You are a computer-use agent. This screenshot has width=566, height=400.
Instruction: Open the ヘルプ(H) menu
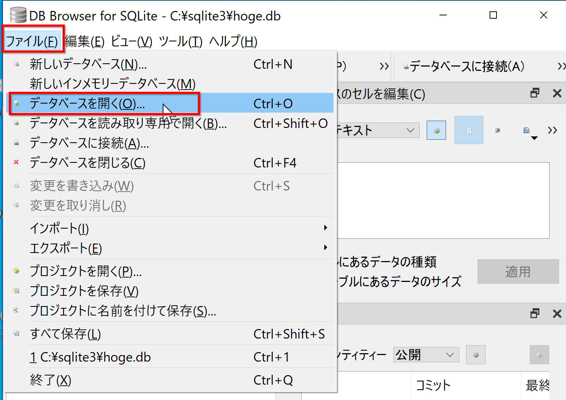[x=233, y=41]
